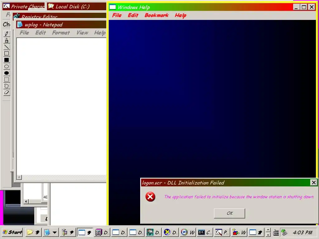Screen dimensions: 319x239
Task: Select the Hollow Ellipse tool
Action: [7, 67]
